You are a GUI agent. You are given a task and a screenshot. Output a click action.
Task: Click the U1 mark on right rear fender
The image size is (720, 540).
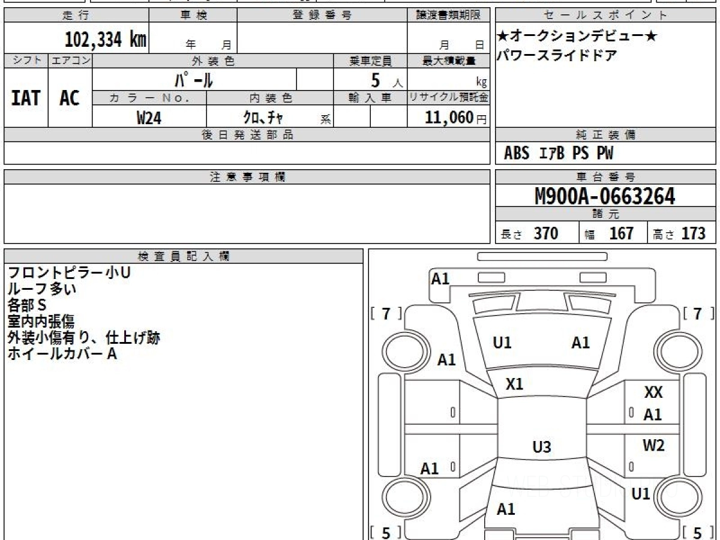coord(641,494)
